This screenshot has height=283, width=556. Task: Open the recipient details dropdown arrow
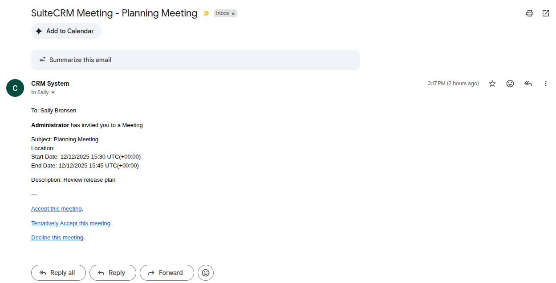tap(53, 92)
